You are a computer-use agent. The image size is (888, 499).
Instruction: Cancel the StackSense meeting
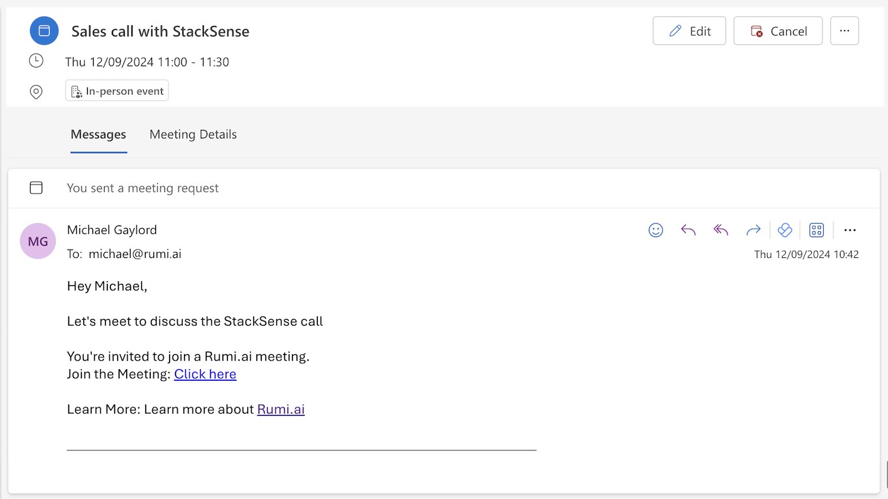click(x=778, y=31)
